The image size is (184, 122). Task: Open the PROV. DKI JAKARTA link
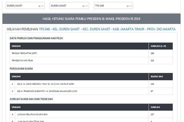click(161, 29)
